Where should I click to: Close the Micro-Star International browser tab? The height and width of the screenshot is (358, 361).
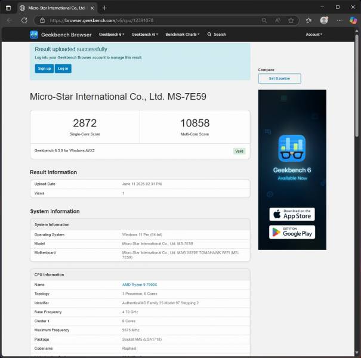[x=92, y=8]
